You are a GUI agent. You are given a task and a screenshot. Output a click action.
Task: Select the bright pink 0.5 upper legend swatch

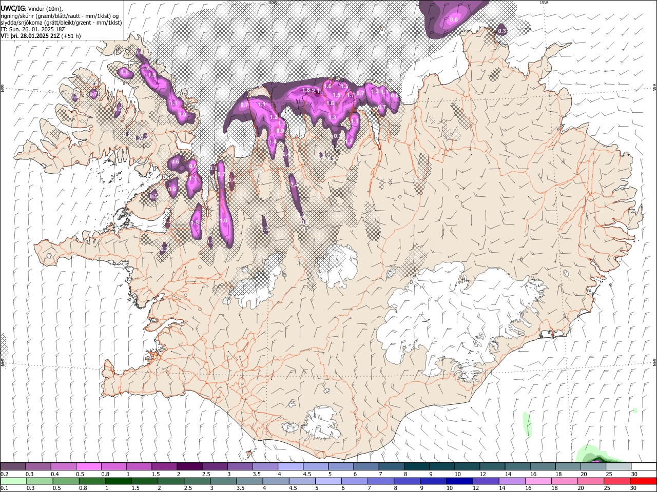pyautogui.click(x=89, y=467)
